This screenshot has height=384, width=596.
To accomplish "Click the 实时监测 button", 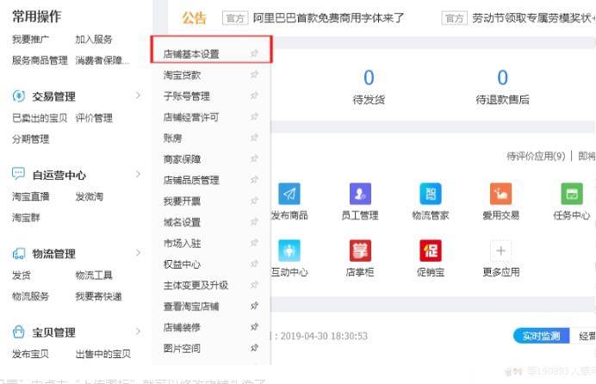I will 541,336.
